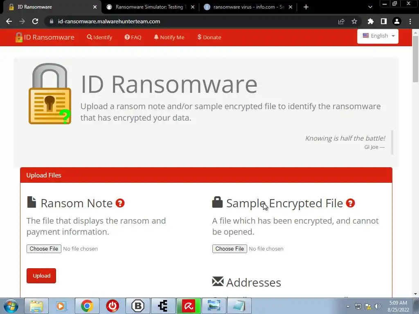Click the "No file chosen" text under Ransom Note

(x=80, y=249)
